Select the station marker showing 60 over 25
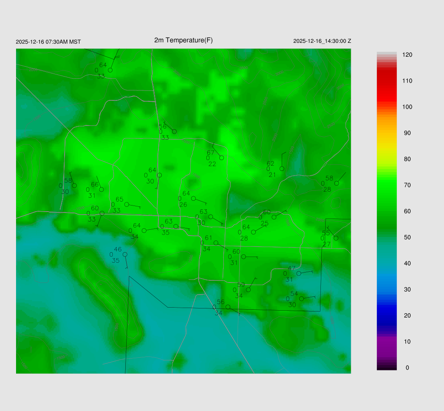 click(274, 217)
